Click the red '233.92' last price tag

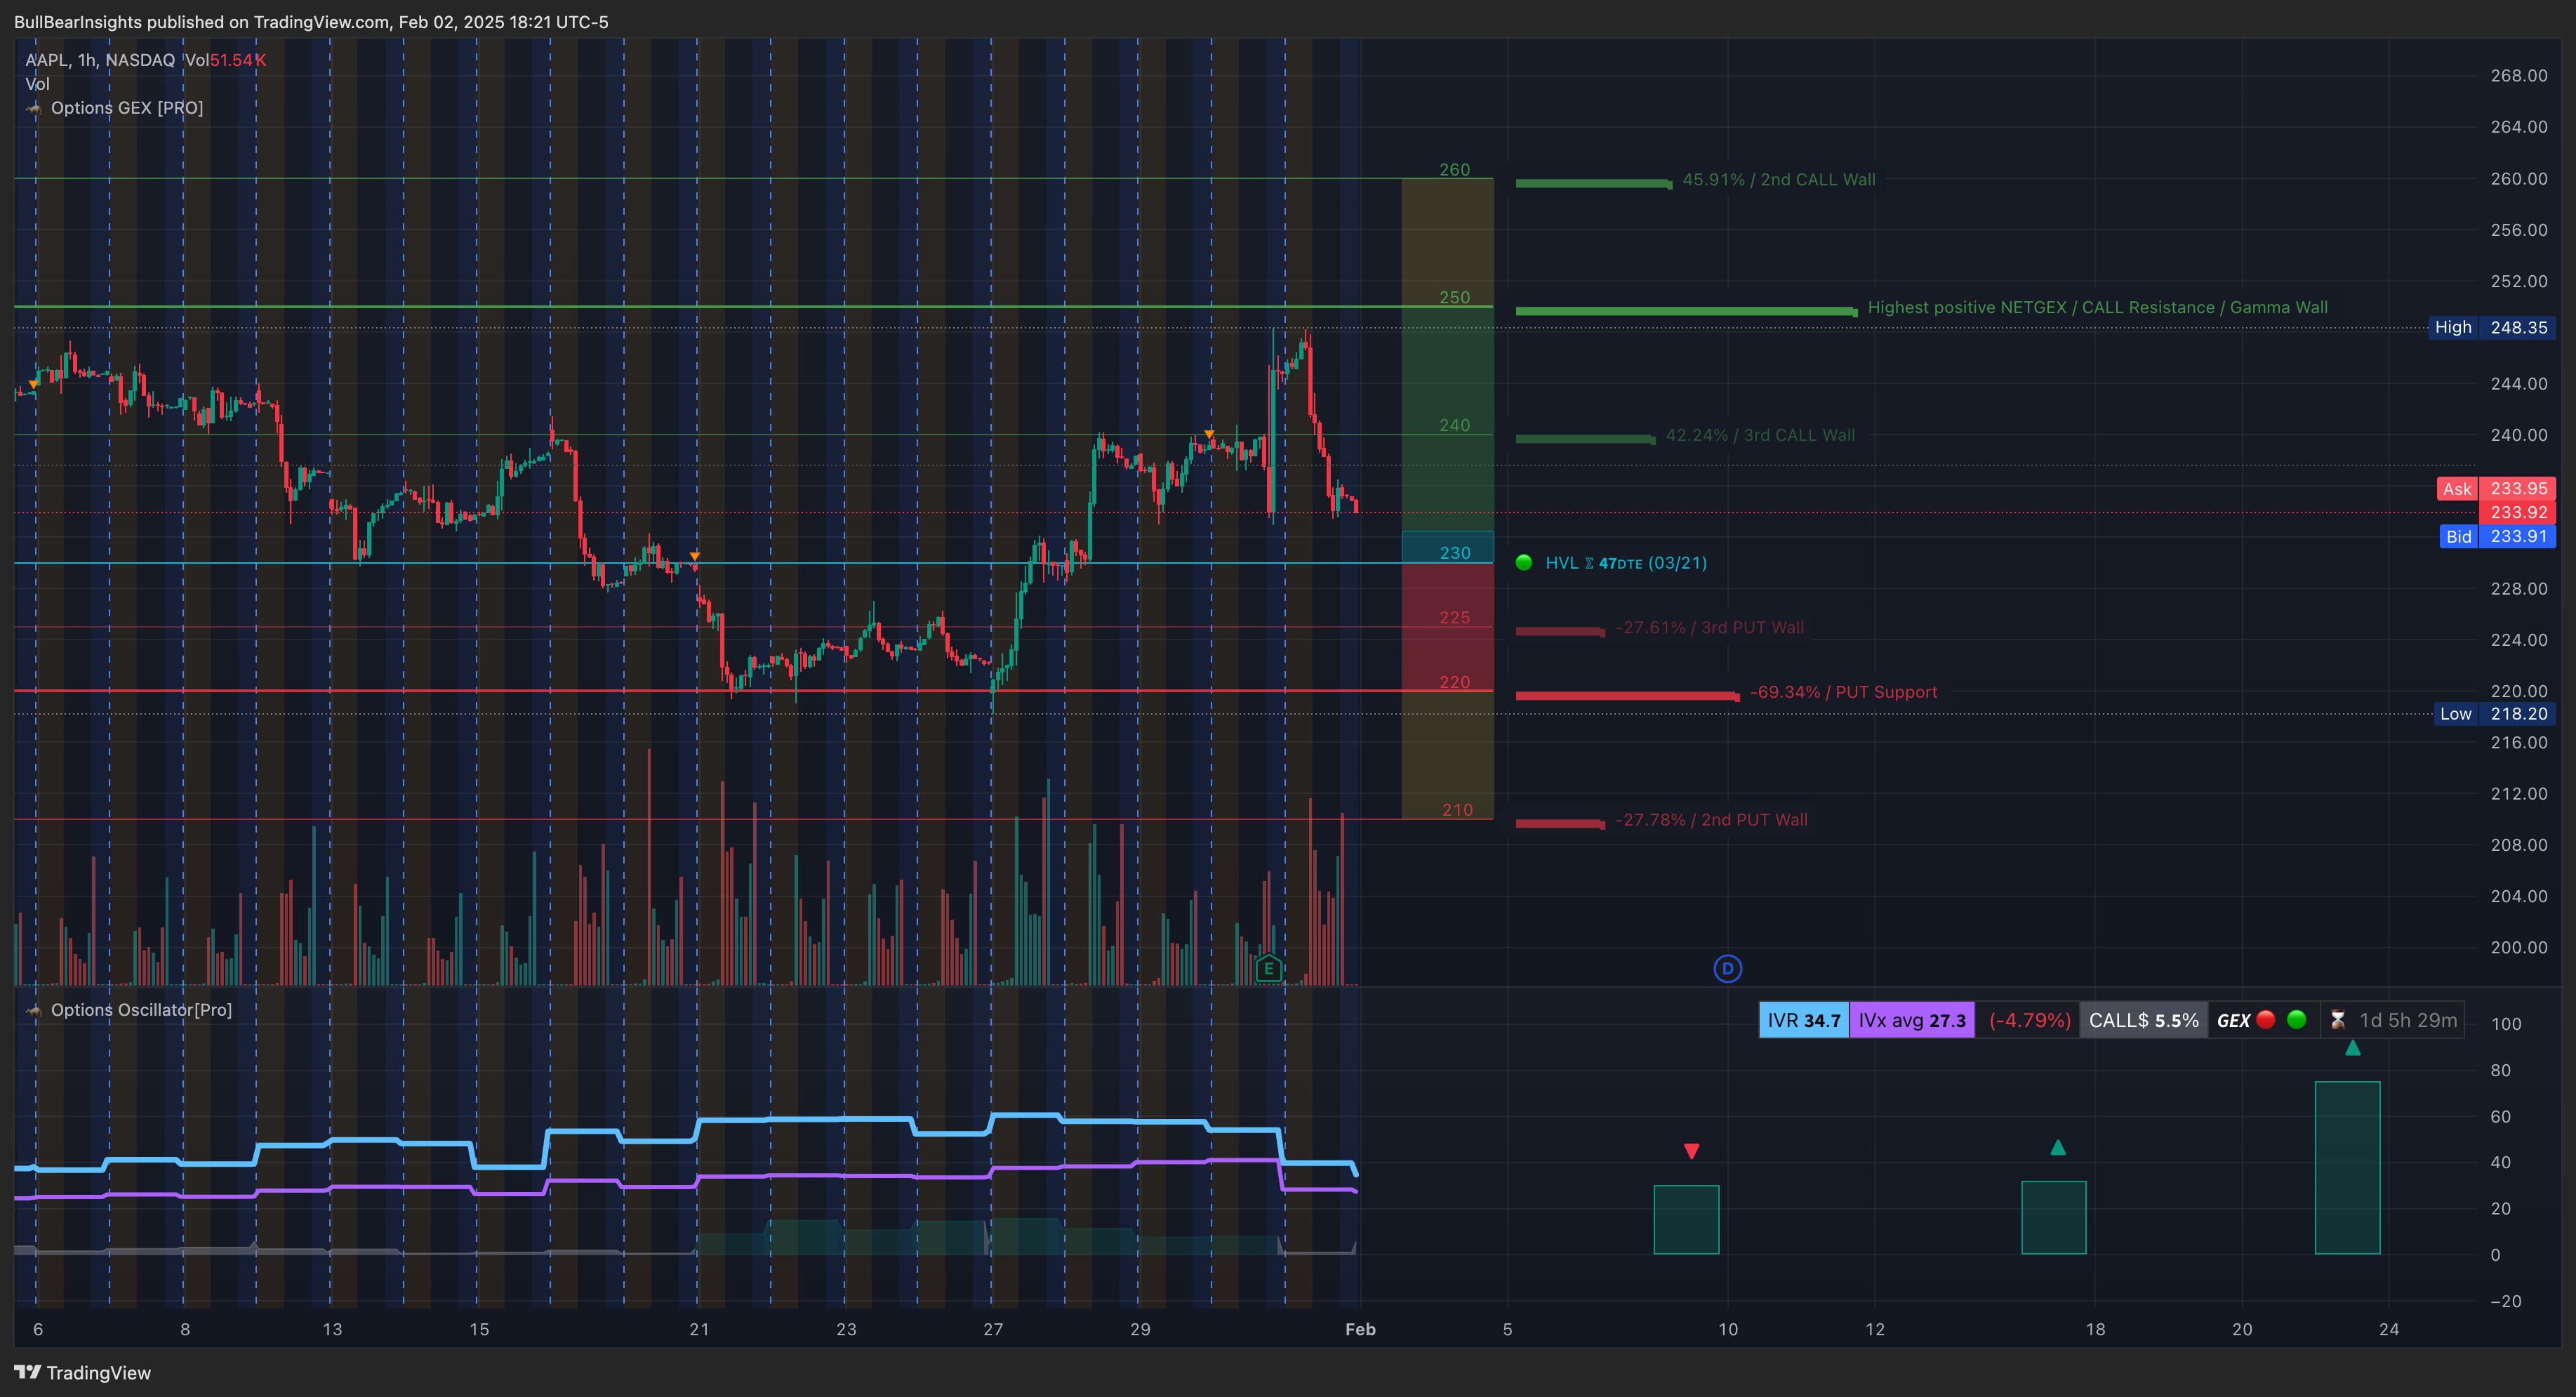coord(2518,513)
